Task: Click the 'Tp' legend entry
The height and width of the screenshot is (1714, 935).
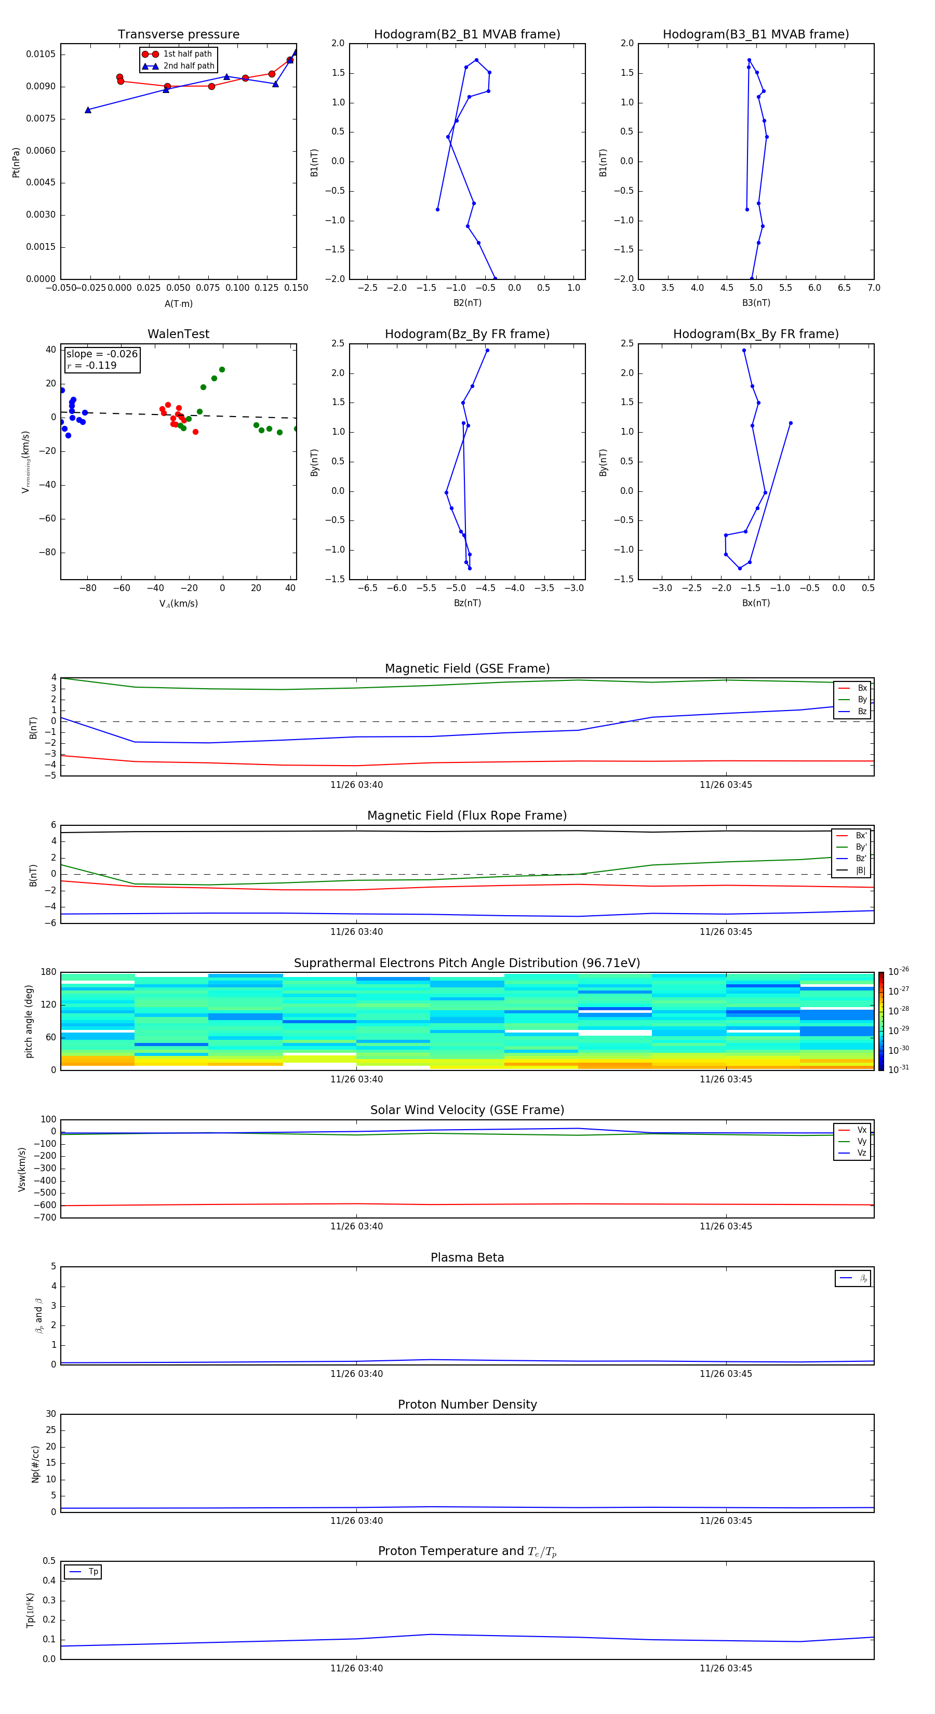Action: pos(83,1572)
